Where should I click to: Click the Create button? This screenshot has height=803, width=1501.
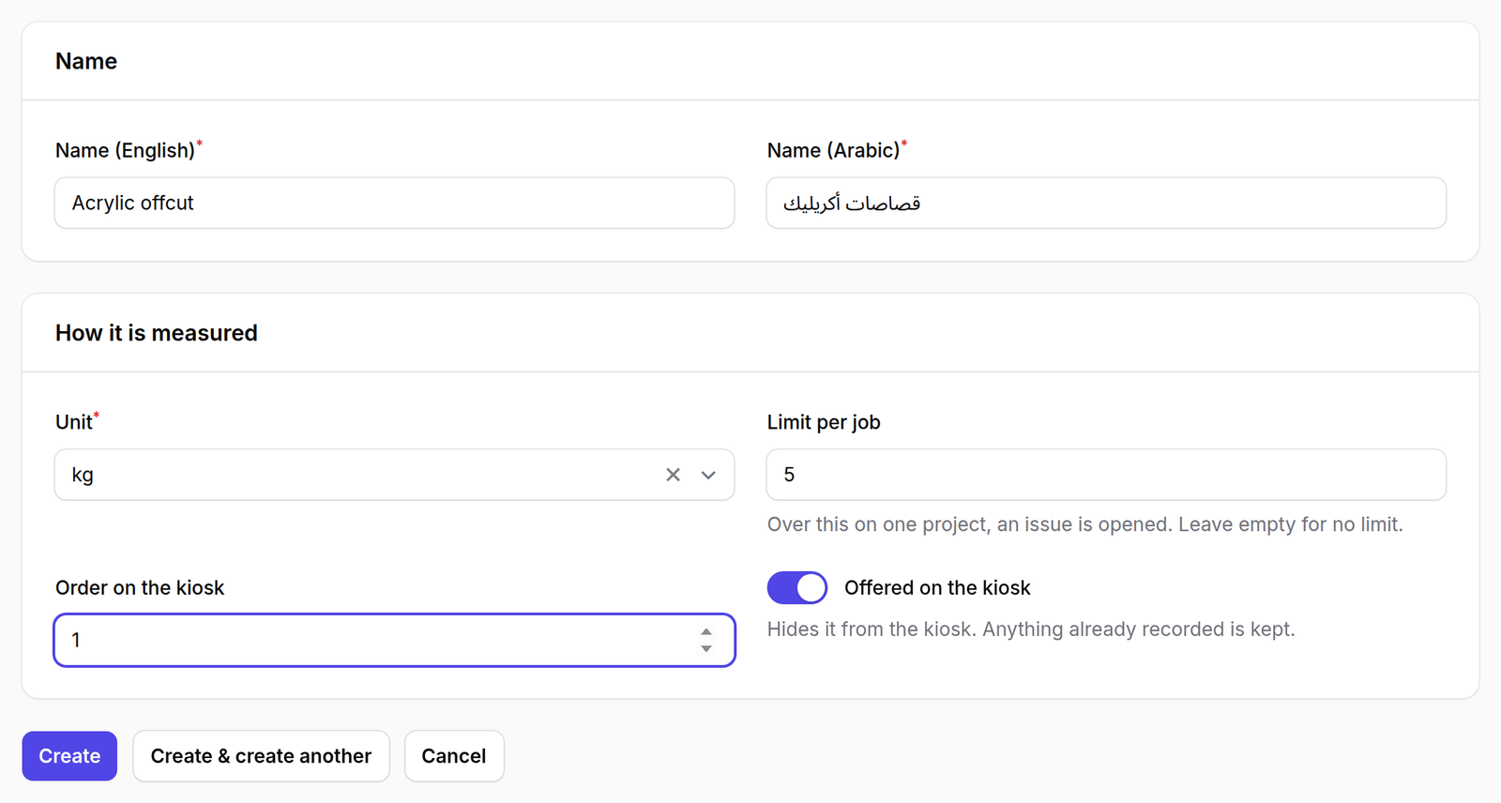[x=69, y=756]
